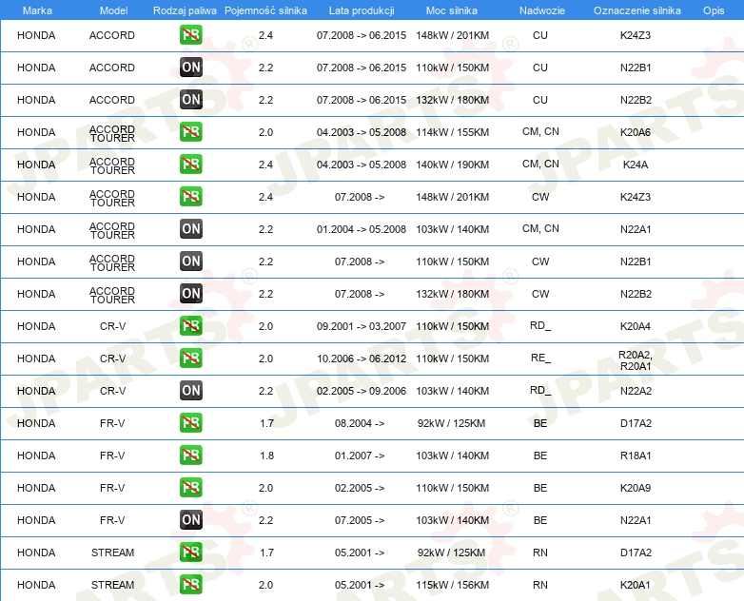This screenshot has height=601, width=744.
Task: Select engine code K24A
Action: point(636,165)
